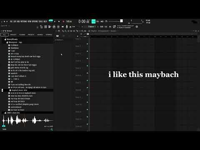Select the '5 star' sample
The height and width of the screenshot is (150, 200).
click(x=12, y=51)
